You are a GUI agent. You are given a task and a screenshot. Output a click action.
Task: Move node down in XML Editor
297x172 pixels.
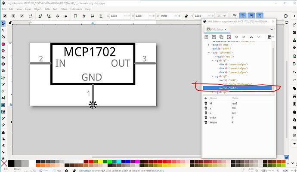259,37
